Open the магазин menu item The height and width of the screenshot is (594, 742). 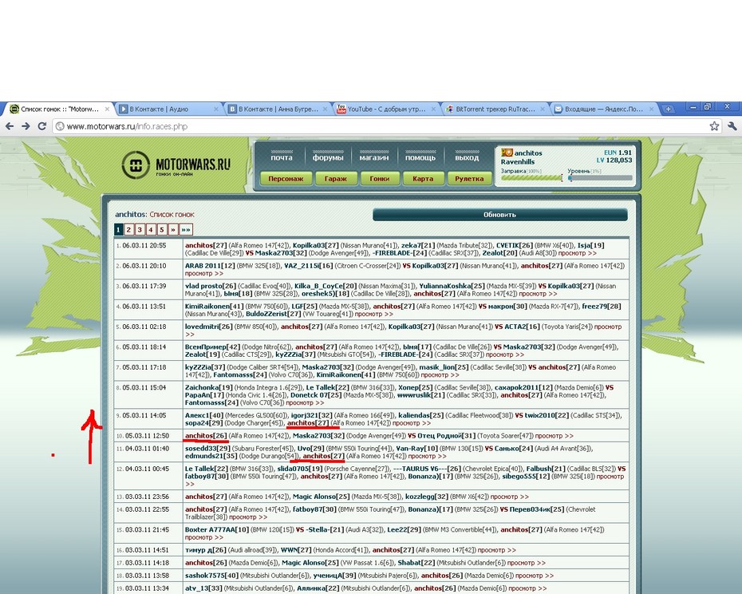tap(374, 157)
